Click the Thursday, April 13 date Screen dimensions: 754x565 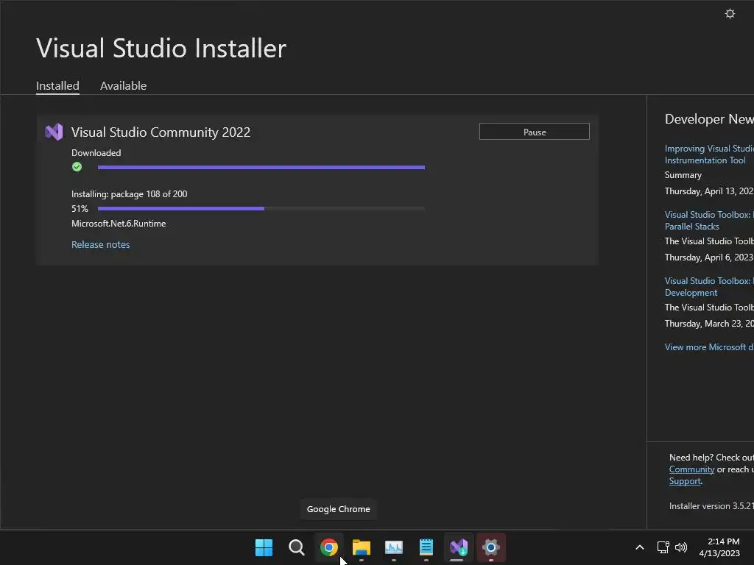tap(709, 191)
